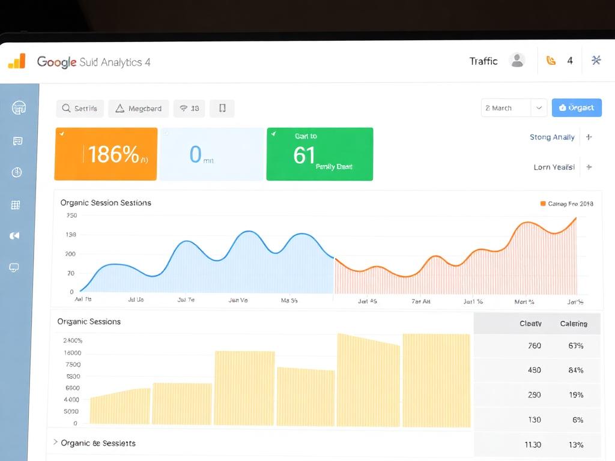This screenshot has width=615, height=461.
Task: Click the mobile device icon button
Action: coord(222,108)
